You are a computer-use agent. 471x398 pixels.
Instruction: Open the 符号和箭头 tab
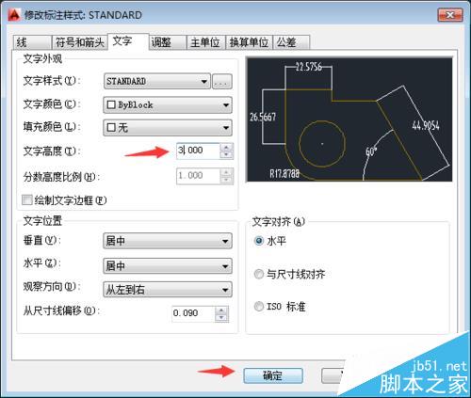pyautogui.click(x=79, y=42)
